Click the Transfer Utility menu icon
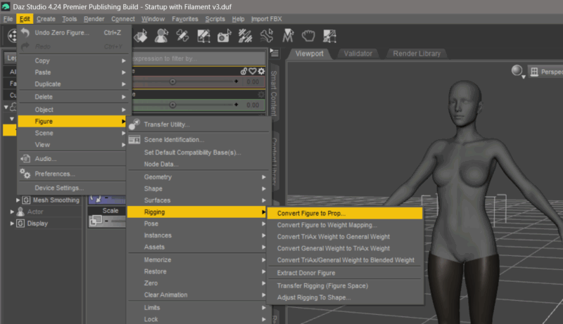The width and height of the screenshot is (563, 324). pyautogui.click(x=134, y=124)
